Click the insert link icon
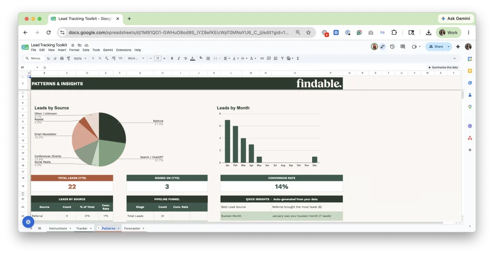This screenshot has height=256, width=494. [x=262, y=58]
